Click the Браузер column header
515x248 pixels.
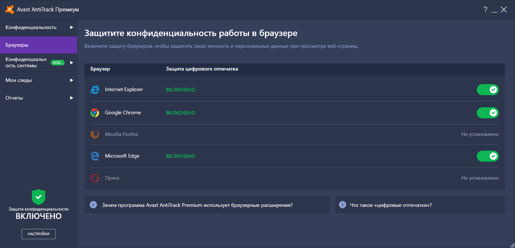click(100, 69)
